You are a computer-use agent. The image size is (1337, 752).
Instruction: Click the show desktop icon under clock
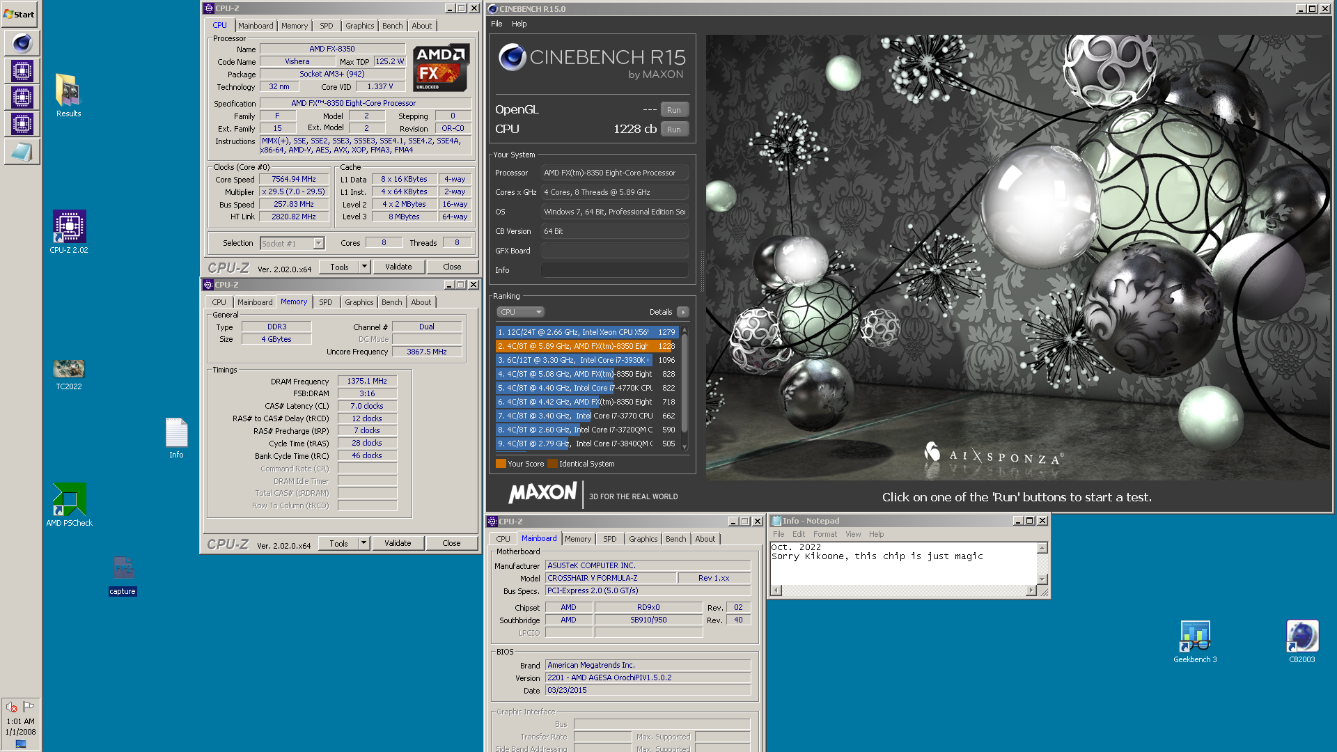pos(21,744)
